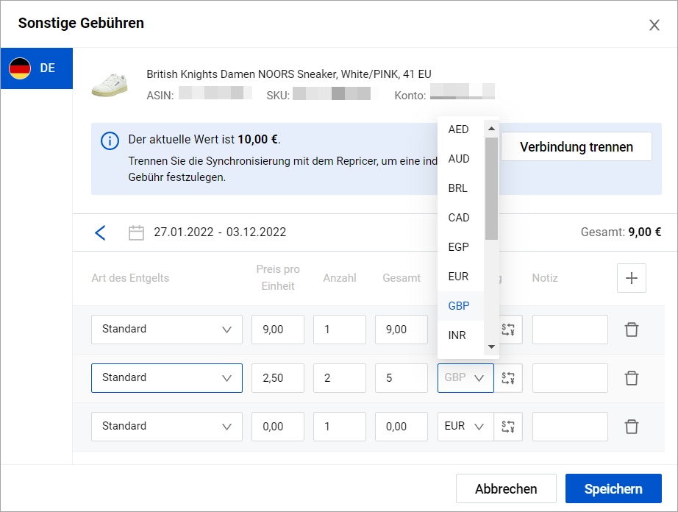The width and height of the screenshot is (678, 512).
Task: Open the EUR currency dropdown in last row
Action: tap(465, 427)
